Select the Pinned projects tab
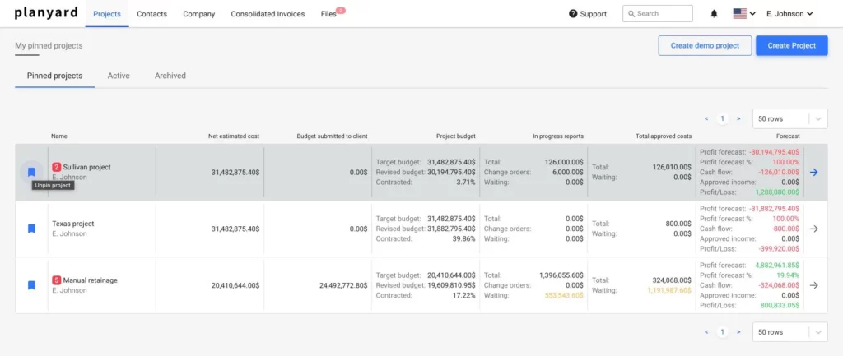Image resolution: width=843 pixels, height=356 pixels. (55, 76)
